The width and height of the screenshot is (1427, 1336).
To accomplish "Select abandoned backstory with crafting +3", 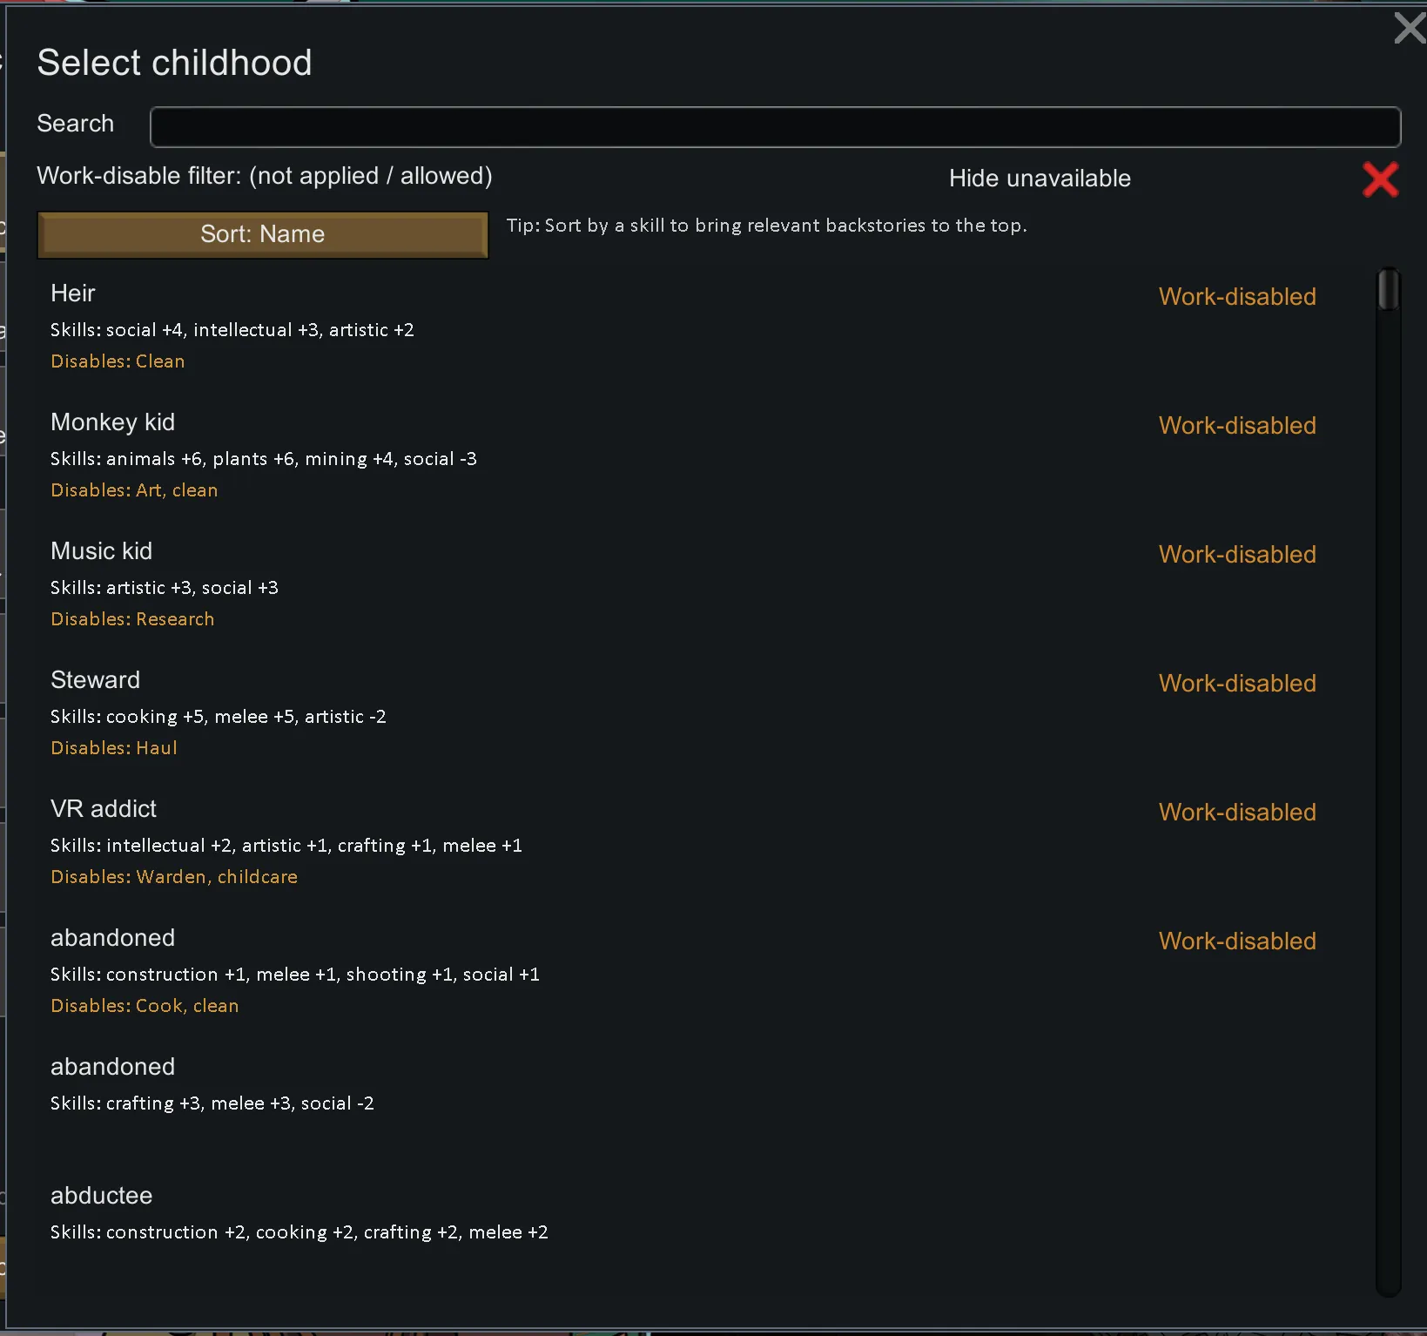I will coord(705,1101).
